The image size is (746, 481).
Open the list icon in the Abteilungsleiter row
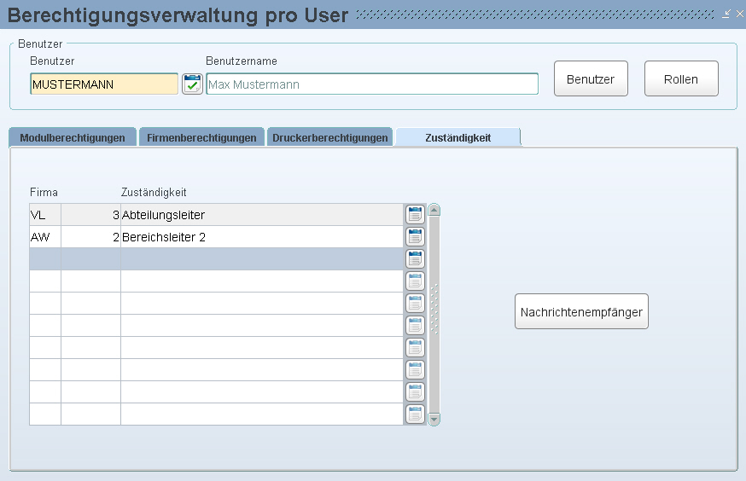(415, 215)
